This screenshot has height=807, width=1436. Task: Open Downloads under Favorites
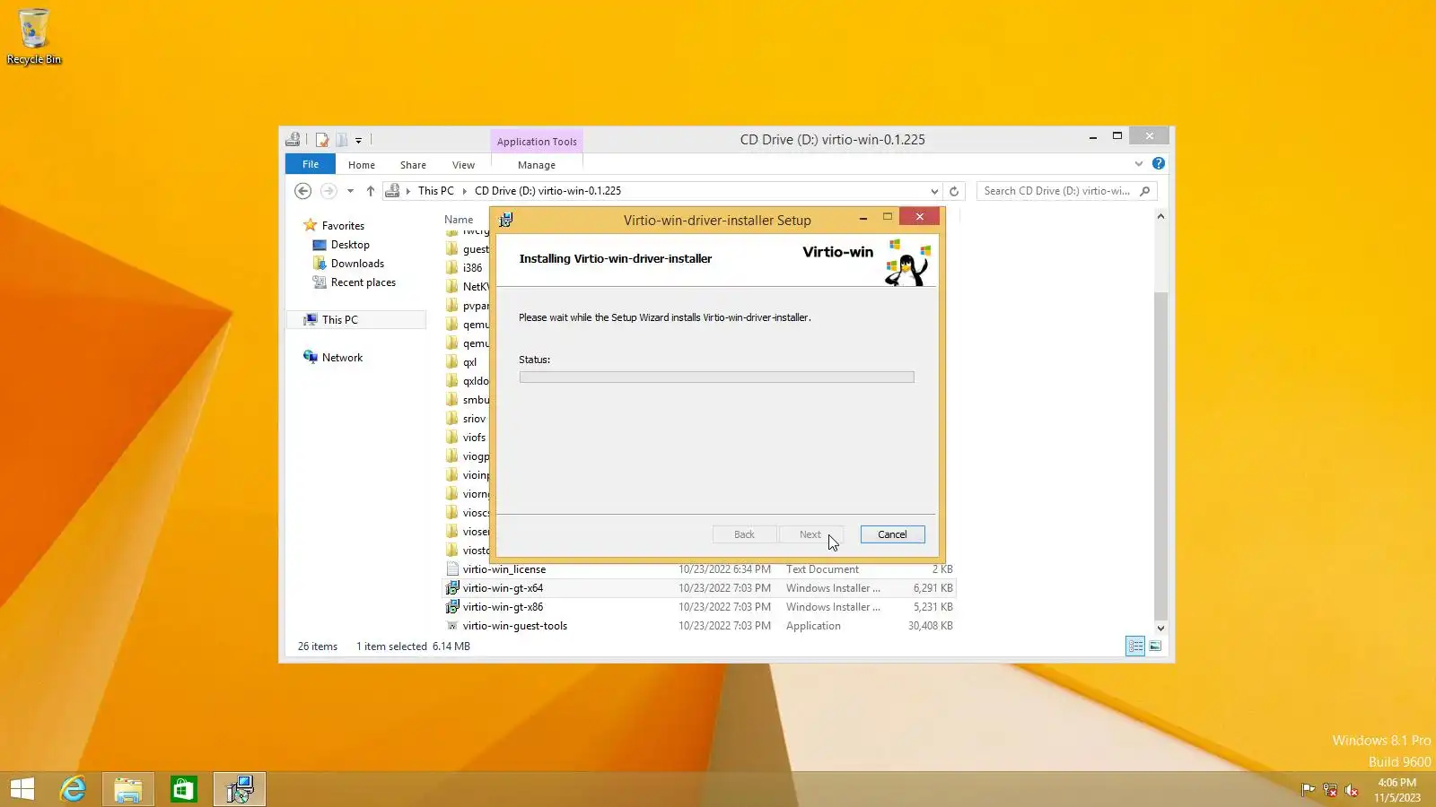coord(357,264)
